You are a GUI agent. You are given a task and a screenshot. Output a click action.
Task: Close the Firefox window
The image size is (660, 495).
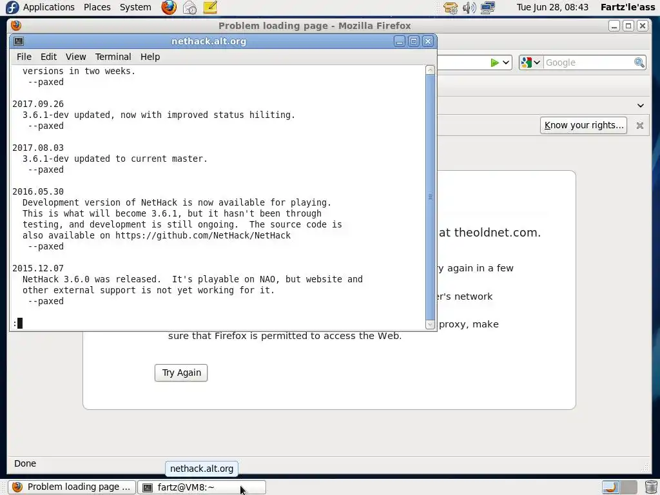(643, 26)
